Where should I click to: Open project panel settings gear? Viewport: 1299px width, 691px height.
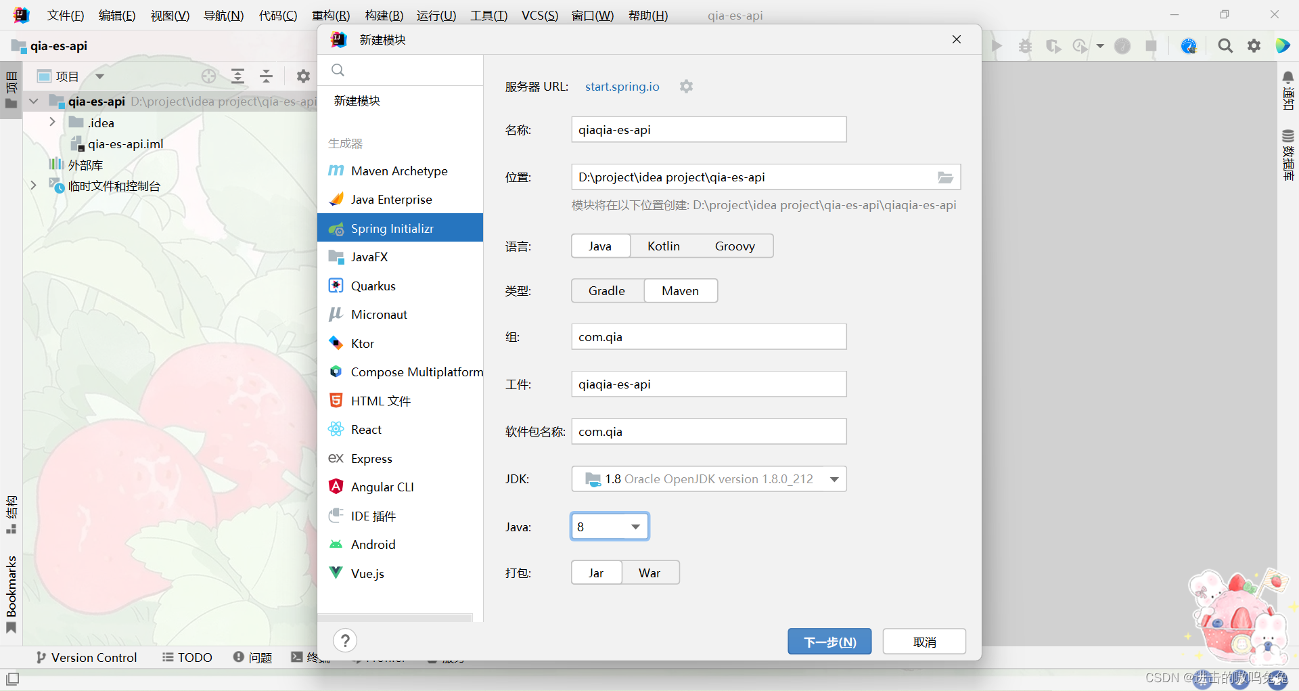point(303,76)
